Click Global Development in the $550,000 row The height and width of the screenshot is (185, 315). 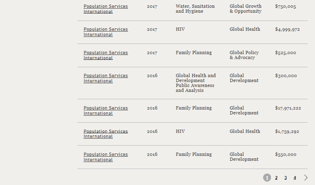[x=244, y=157]
